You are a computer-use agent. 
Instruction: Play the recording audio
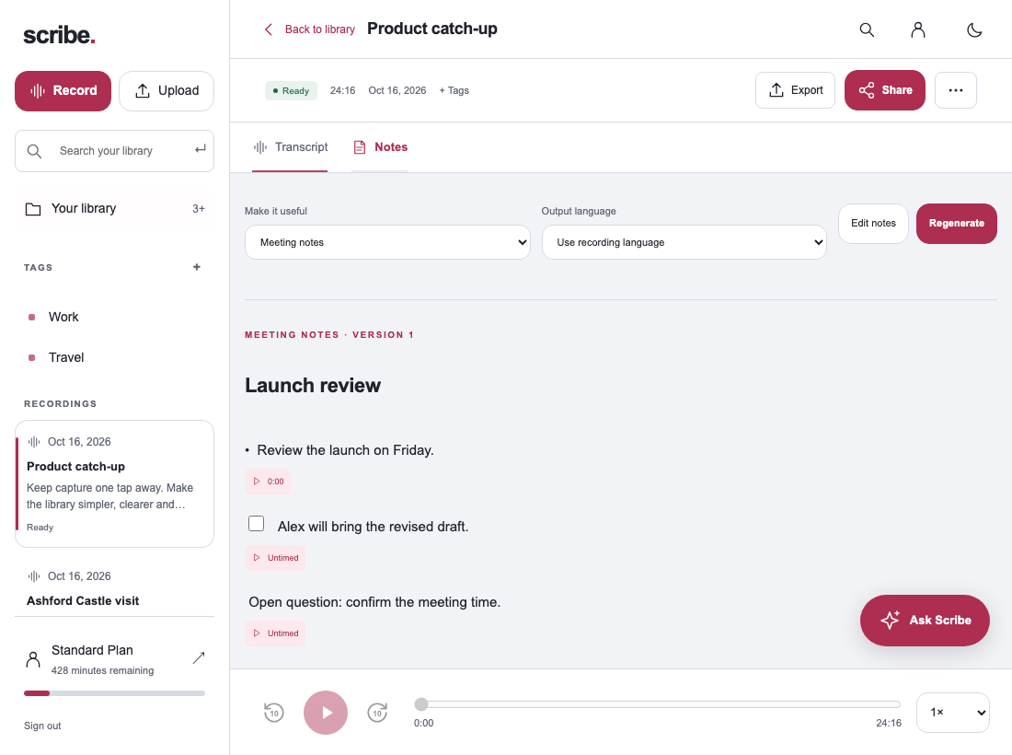[326, 713]
